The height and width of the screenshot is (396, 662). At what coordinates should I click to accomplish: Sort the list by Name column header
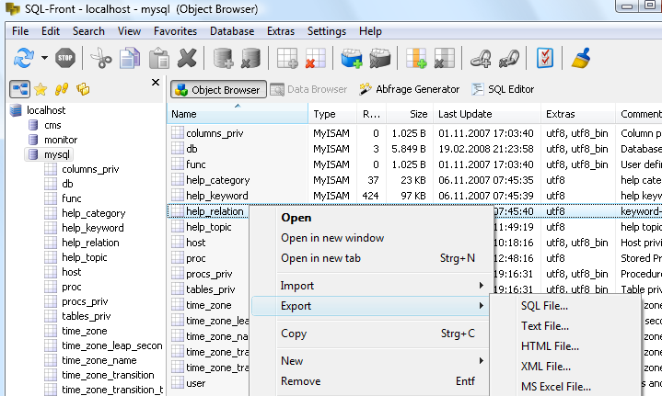[238, 114]
